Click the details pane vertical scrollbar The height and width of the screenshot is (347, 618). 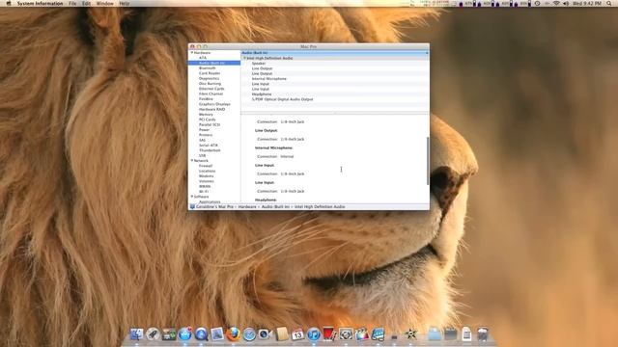coord(428,161)
